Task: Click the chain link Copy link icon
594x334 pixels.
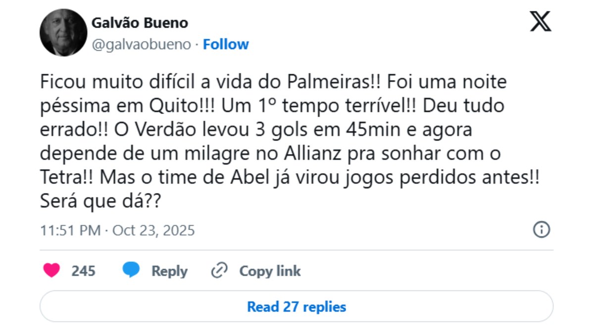Action: coord(218,271)
